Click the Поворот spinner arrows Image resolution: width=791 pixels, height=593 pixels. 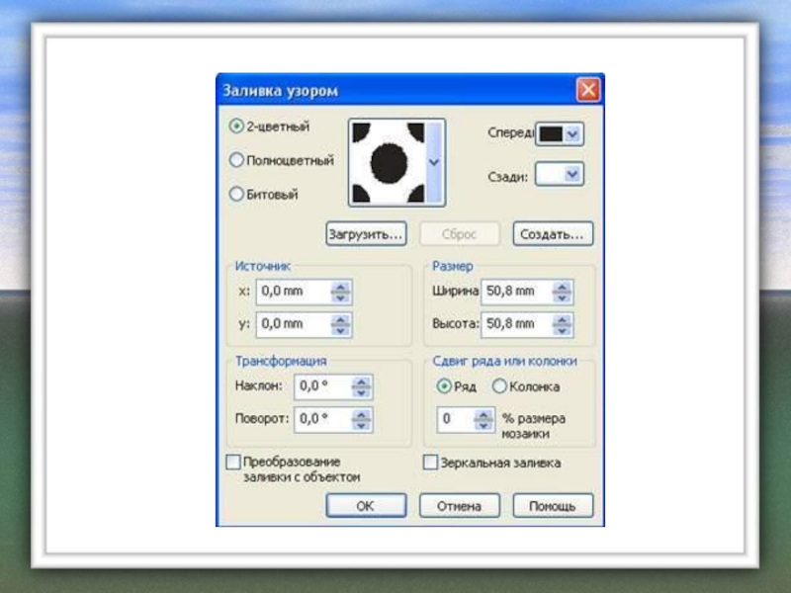click(x=362, y=418)
